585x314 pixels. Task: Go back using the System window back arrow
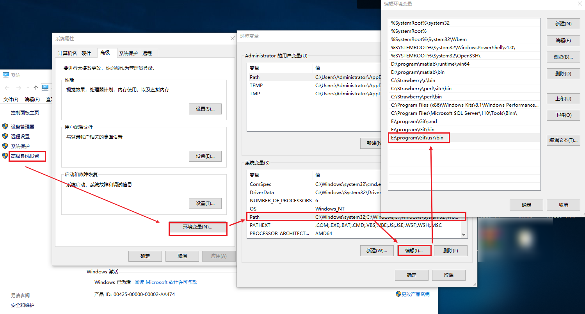7,88
